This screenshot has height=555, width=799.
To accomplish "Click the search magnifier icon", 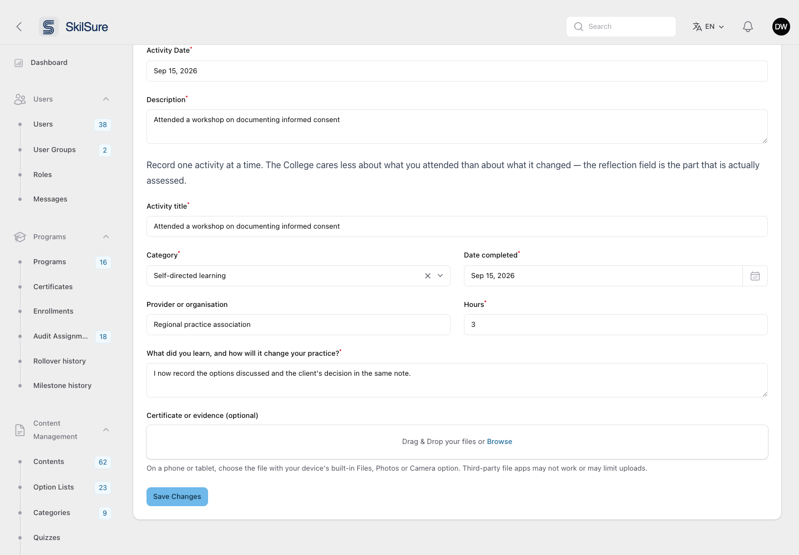I will click(579, 27).
